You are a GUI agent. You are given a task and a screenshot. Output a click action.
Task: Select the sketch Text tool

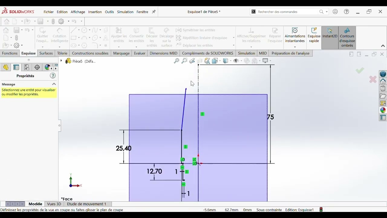[106, 38]
